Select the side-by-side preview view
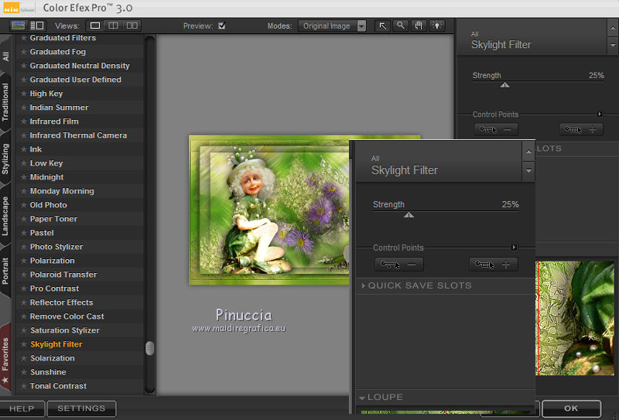 tap(132, 26)
